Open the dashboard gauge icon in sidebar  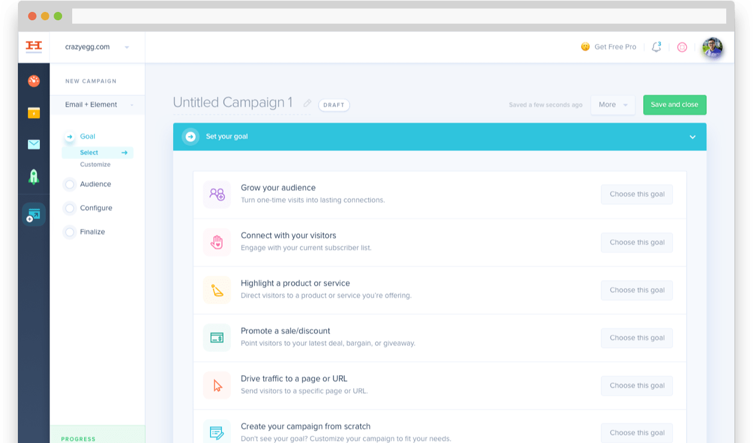(x=34, y=80)
